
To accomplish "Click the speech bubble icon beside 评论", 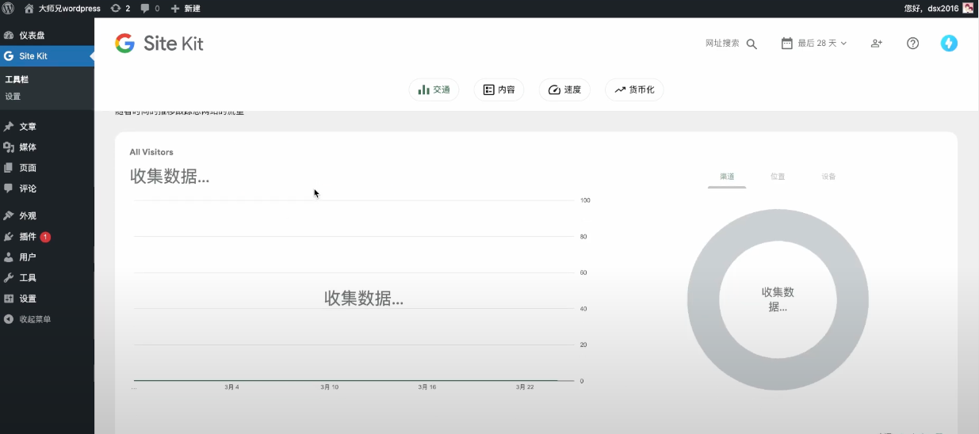I will (x=9, y=188).
